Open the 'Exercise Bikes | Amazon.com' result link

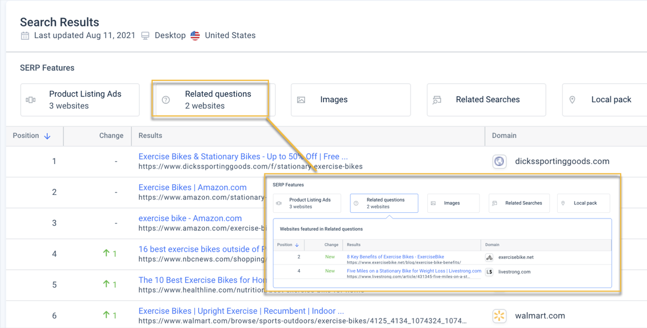pyautogui.click(x=193, y=188)
